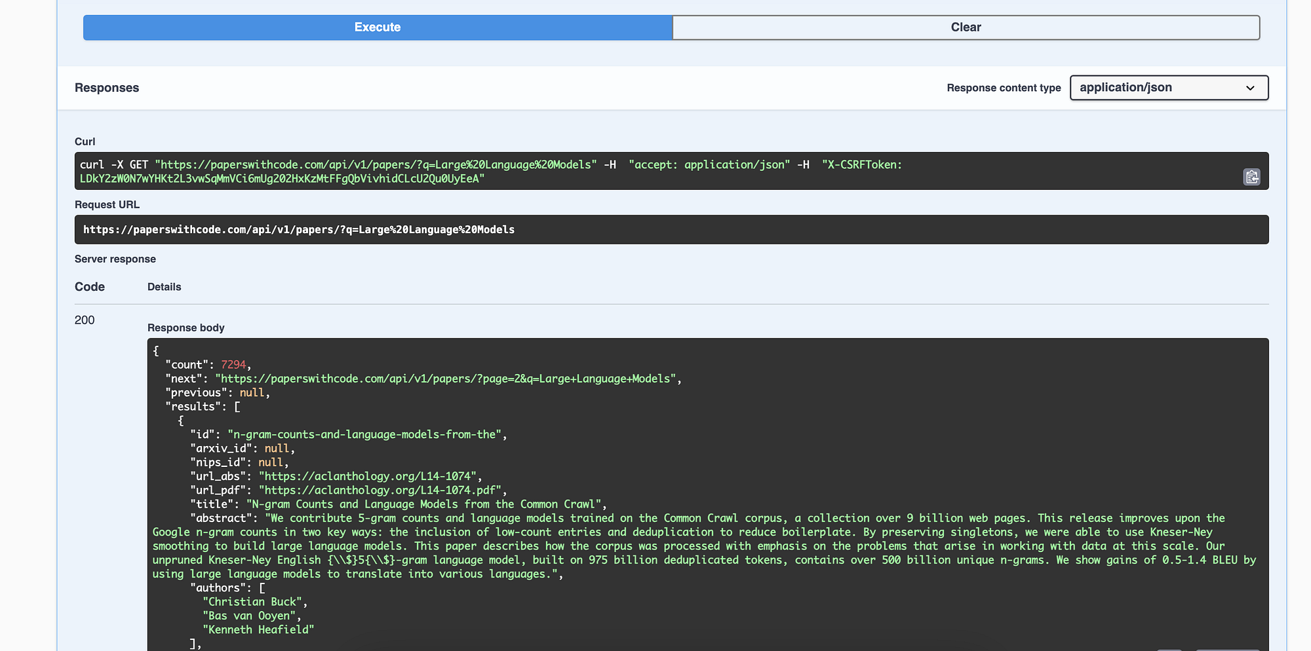Viewport: 1311px width, 651px height.
Task: Click the url_abs aclanthology link value
Action: (370, 476)
